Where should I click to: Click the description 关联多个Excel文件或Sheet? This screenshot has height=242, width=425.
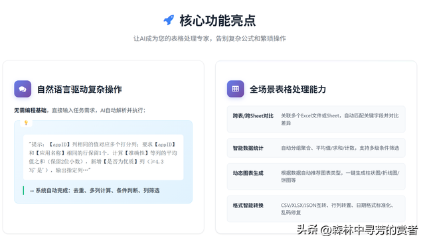(340, 119)
